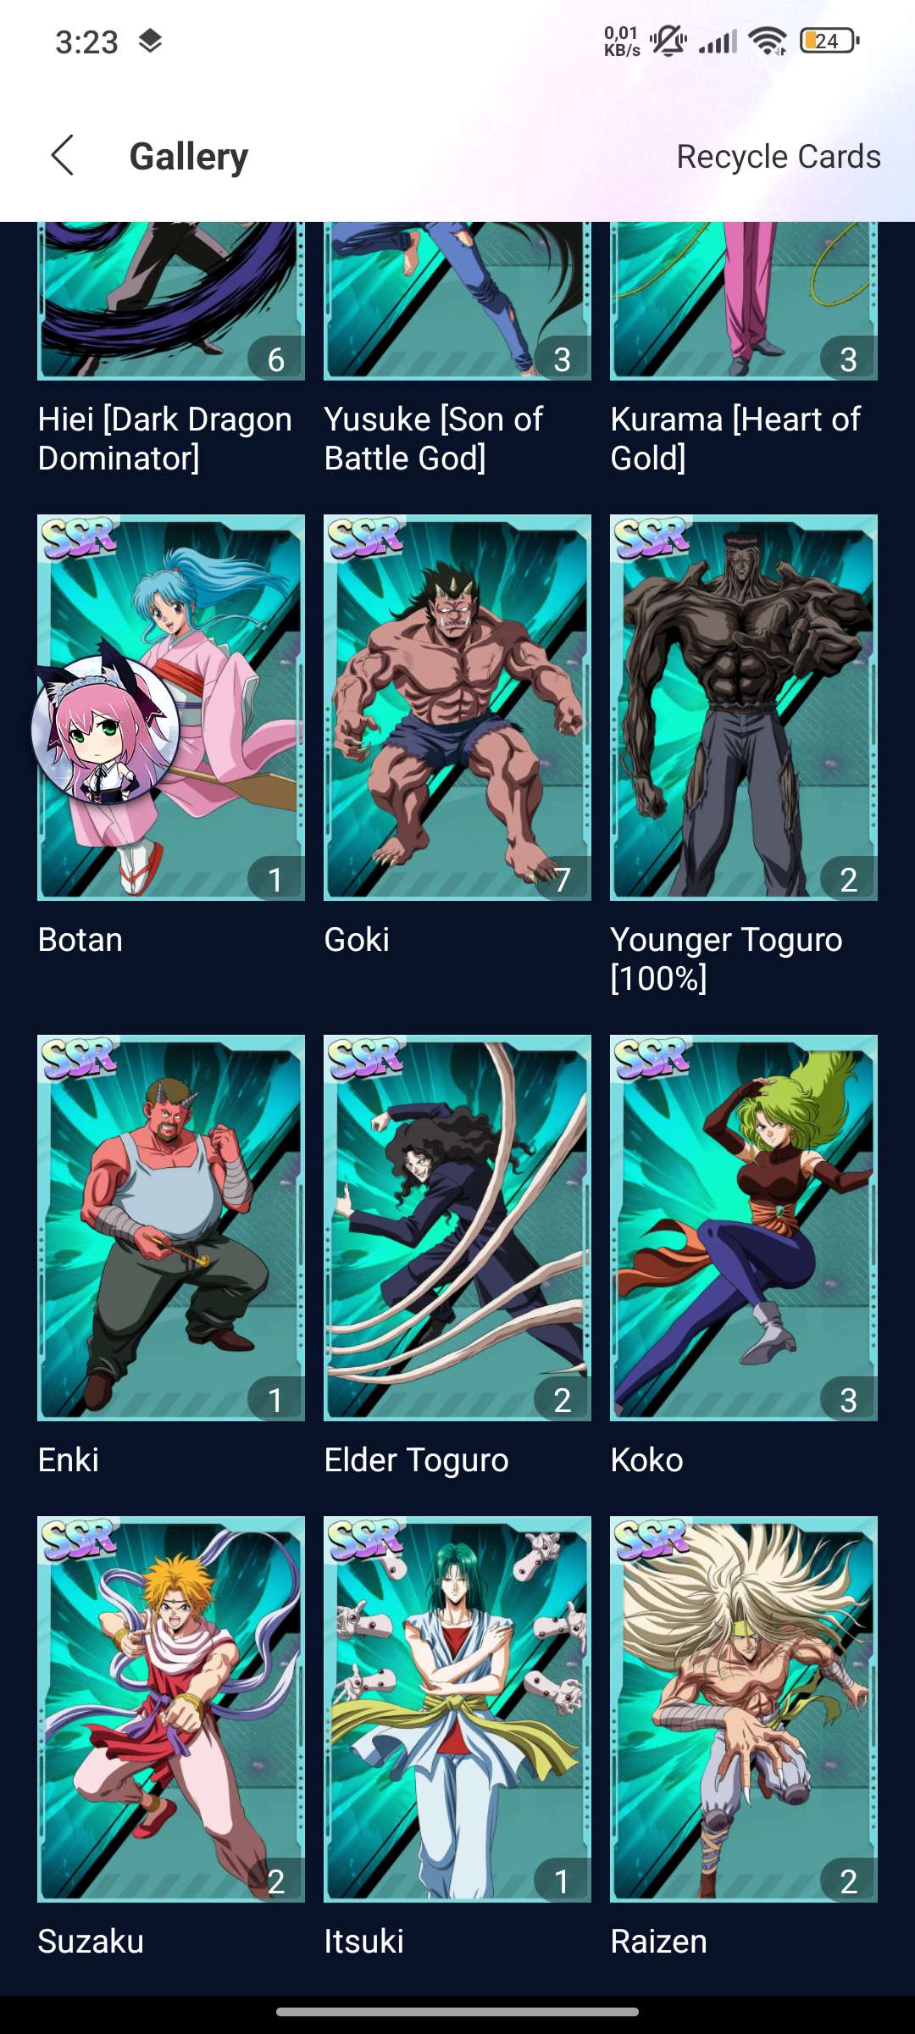Open Yusuke [Son of Battle God] card

pyautogui.click(x=457, y=301)
